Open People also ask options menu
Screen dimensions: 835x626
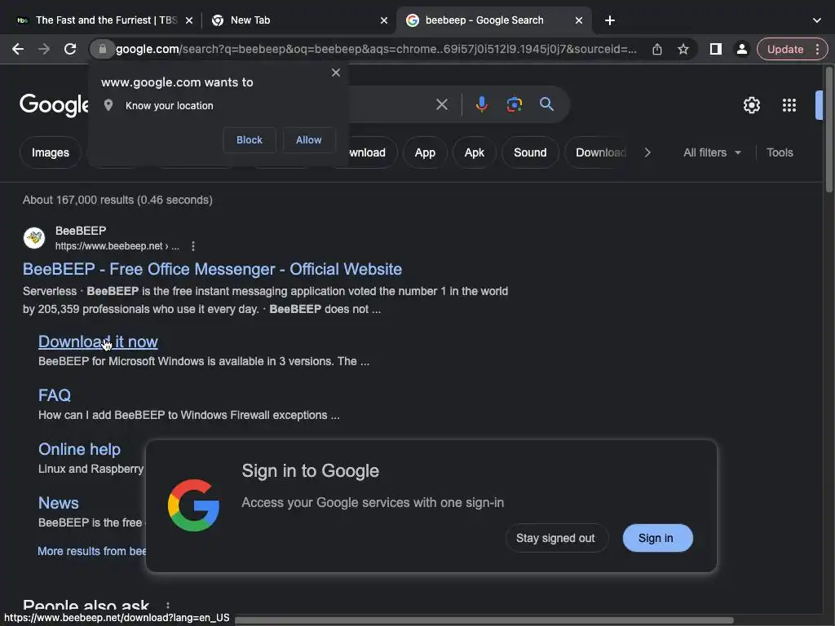click(x=168, y=606)
